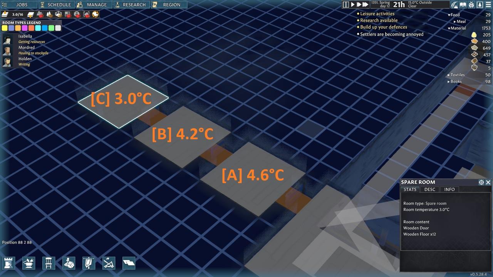Collapse the Food resource category
The image size is (493, 277).
tap(449, 15)
